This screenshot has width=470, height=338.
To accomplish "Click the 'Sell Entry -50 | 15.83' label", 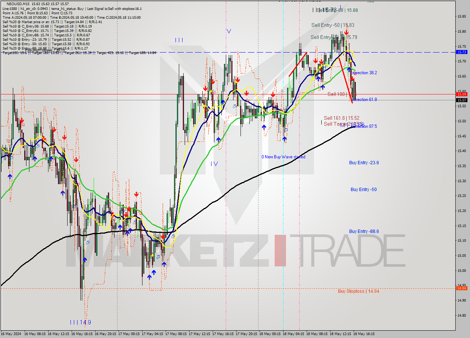I will 333,25.
